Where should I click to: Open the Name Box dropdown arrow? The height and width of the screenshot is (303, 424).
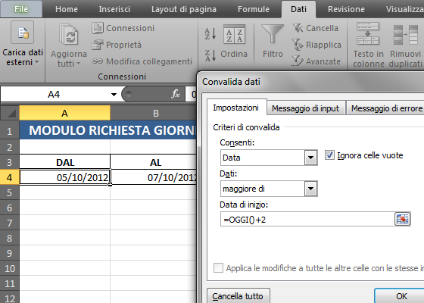pos(114,95)
